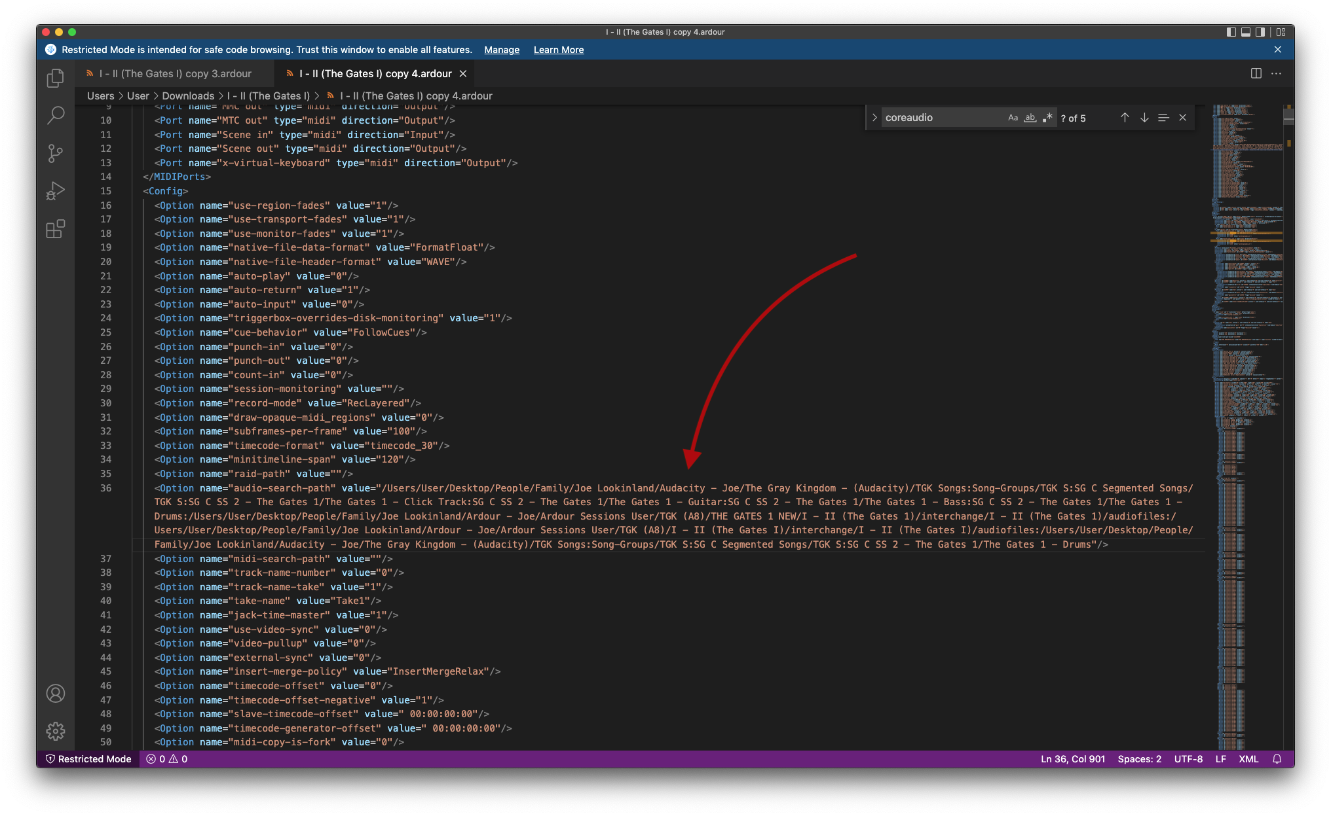Click the Learn More link
Viewport: 1331px width, 816px height.
(558, 50)
